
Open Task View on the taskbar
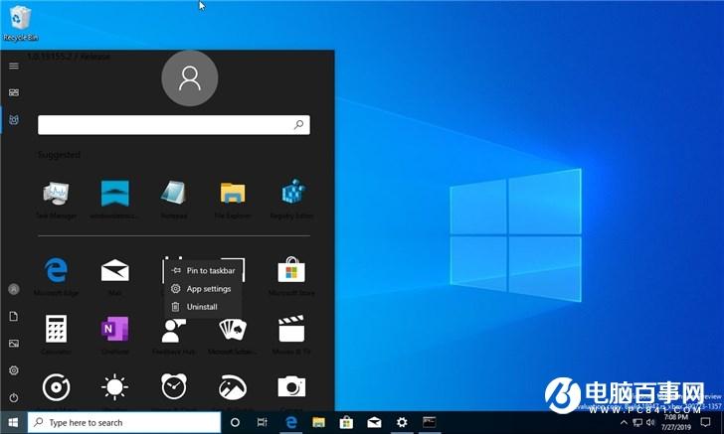263,422
